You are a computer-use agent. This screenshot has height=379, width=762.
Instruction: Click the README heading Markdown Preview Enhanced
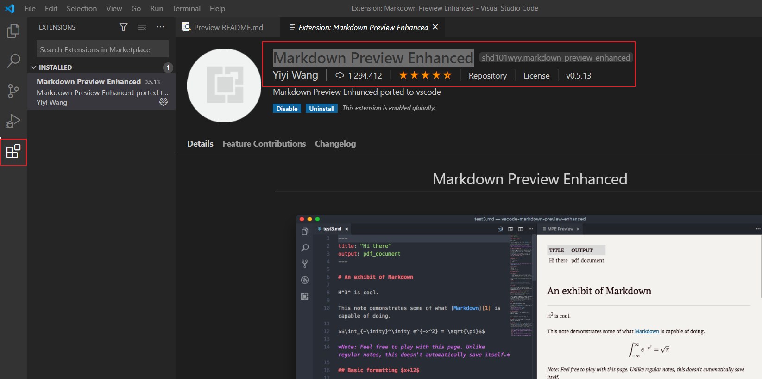point(530,179)
